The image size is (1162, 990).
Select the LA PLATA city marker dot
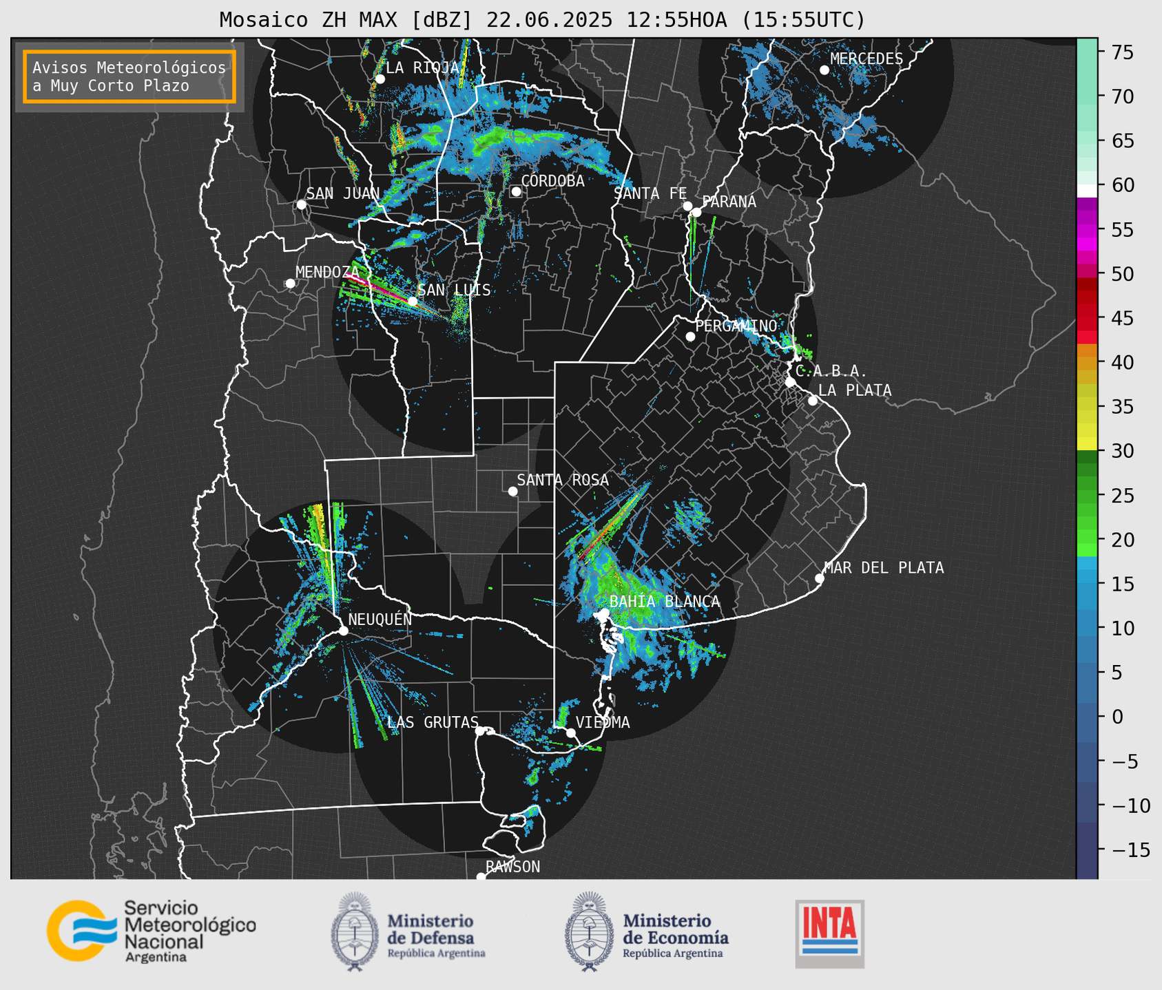[x=813, y=401]
